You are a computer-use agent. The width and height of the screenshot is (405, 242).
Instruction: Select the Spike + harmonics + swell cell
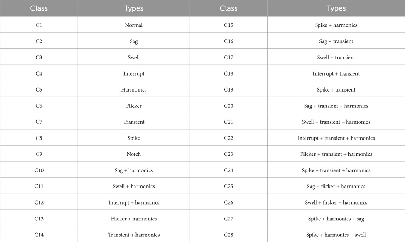pyautogui.click(x=336, y=235)
